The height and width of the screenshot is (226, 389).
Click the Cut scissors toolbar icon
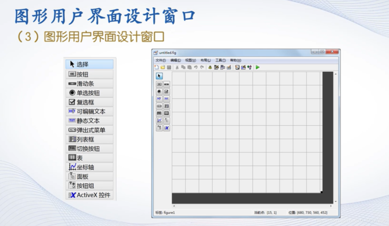(177, 67)
